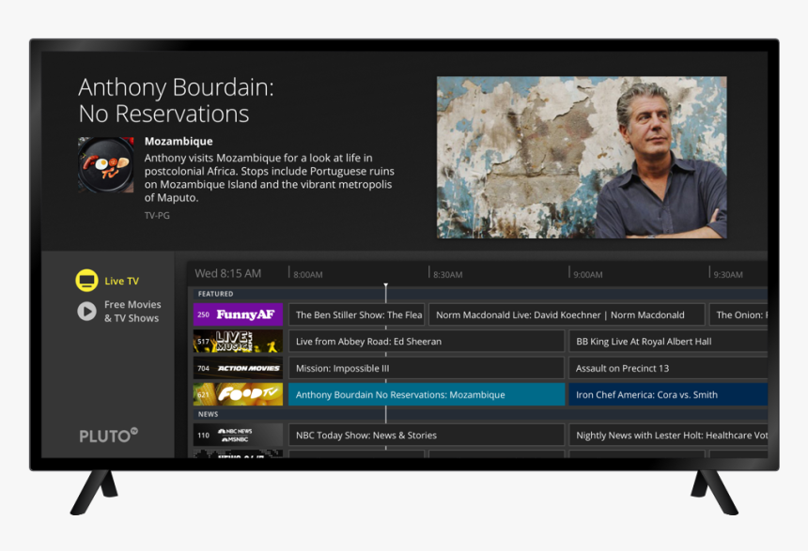Viewport: 808px width, 551px height.
Task: Select Live from Abbey Road: Ed Sheeran
Action: click(x=427, y=342)
